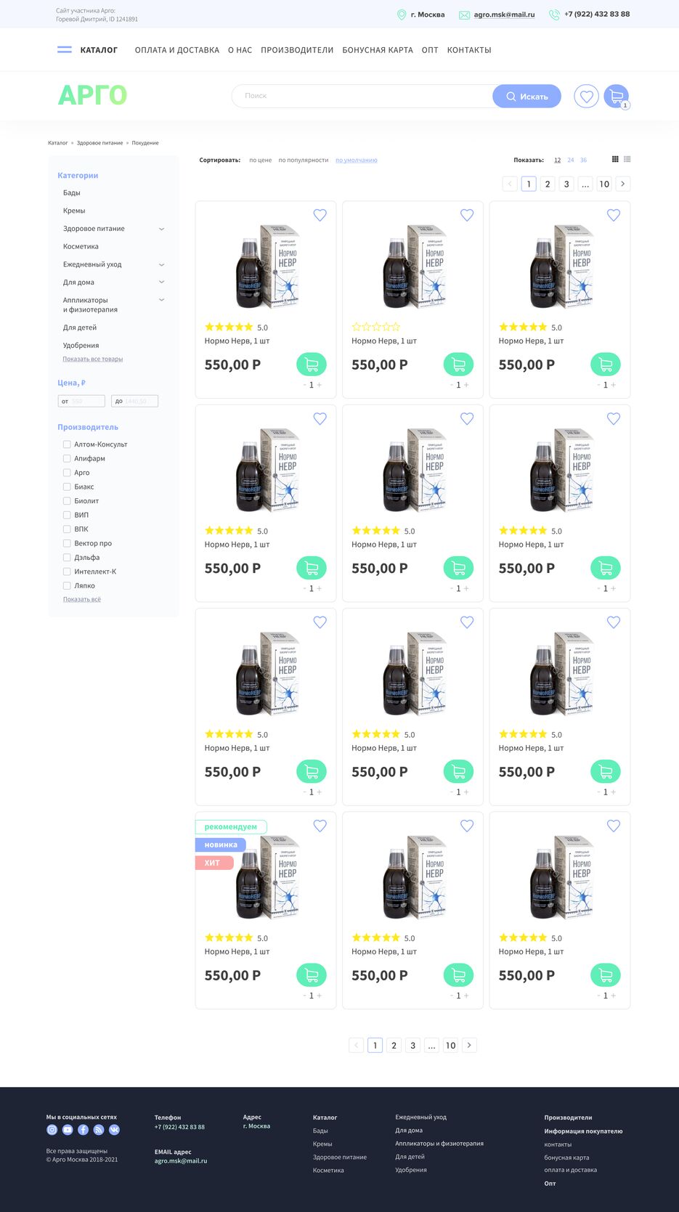Switch to grid view layout icon
Screen dimensions: 679x1212
click(x=615, y=159)
